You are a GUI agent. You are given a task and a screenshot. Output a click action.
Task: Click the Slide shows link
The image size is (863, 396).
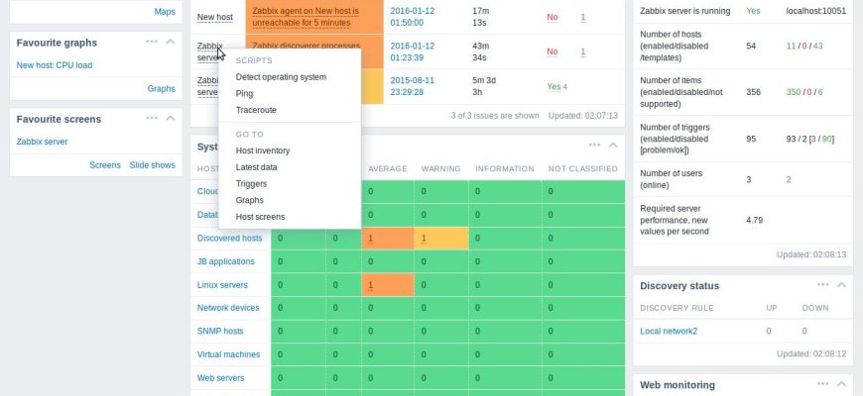[153, 165]
